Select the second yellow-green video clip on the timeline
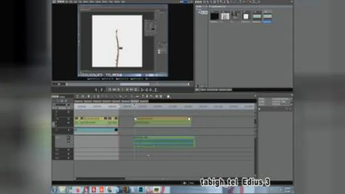The height and width of the screenshot is (194, 345). [162, 121]
